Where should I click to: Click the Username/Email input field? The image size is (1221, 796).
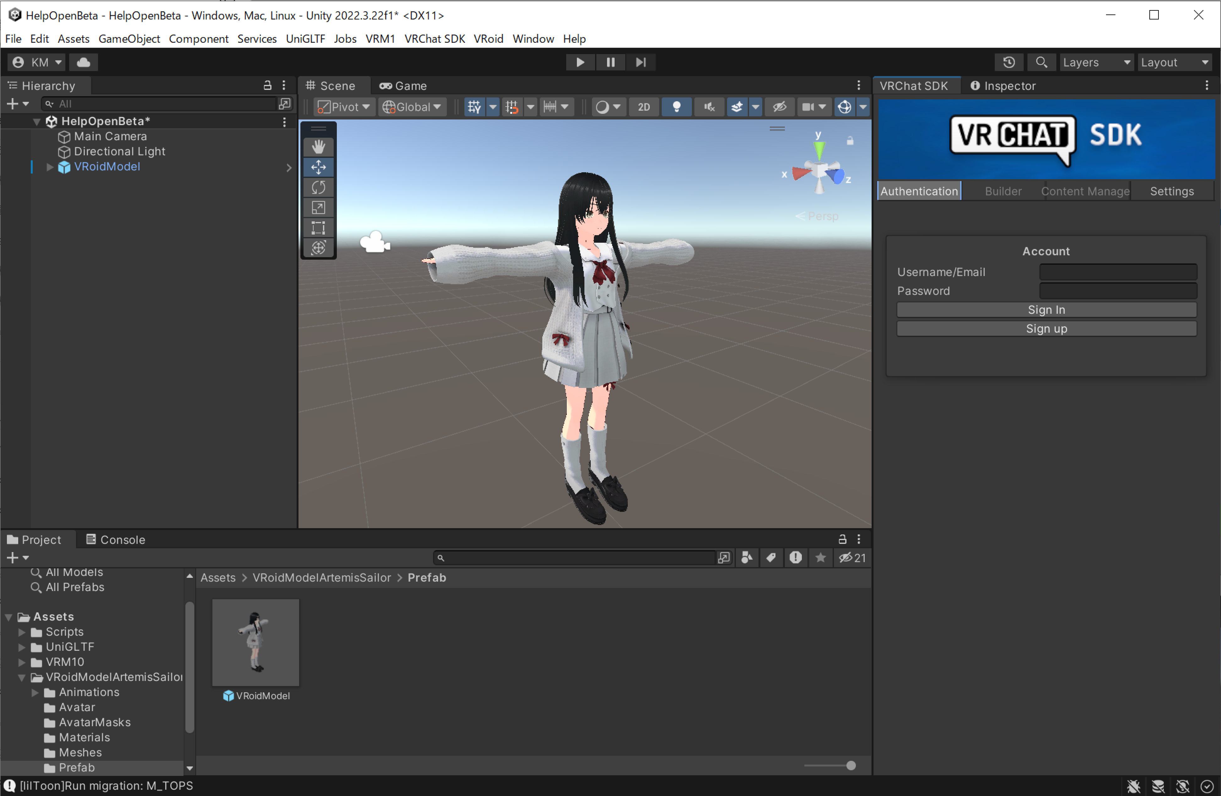click(1118, 272)
